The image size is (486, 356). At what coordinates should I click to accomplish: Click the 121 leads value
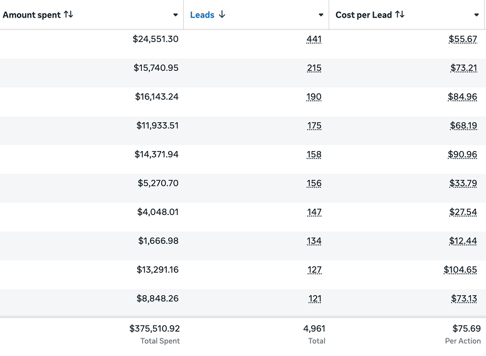pyautogui.click(x=314, y=299)
